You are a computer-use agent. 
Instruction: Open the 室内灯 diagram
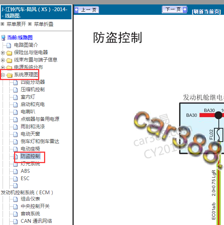tap(28, 97)
